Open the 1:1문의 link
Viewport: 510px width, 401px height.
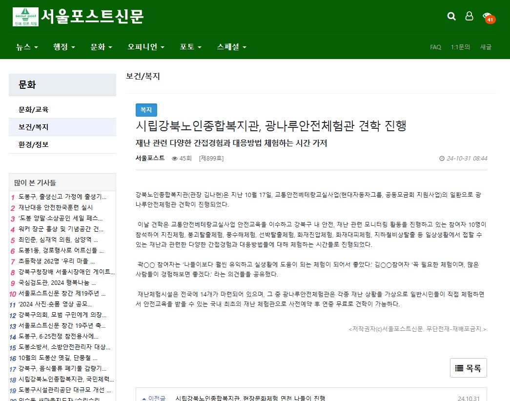click(460, 47)
